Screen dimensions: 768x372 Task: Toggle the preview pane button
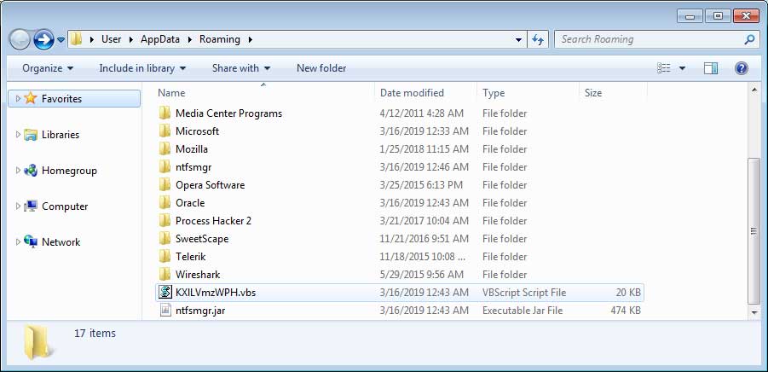(x=711, y=68)
